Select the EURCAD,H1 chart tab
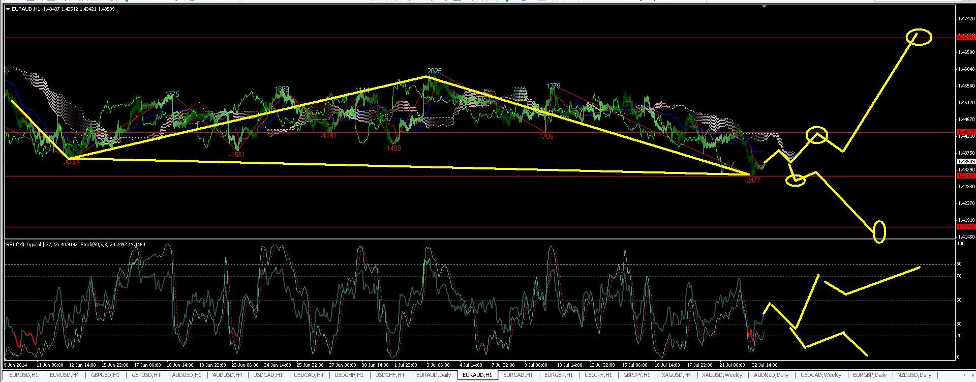976x382 pixels. (518, 375)
